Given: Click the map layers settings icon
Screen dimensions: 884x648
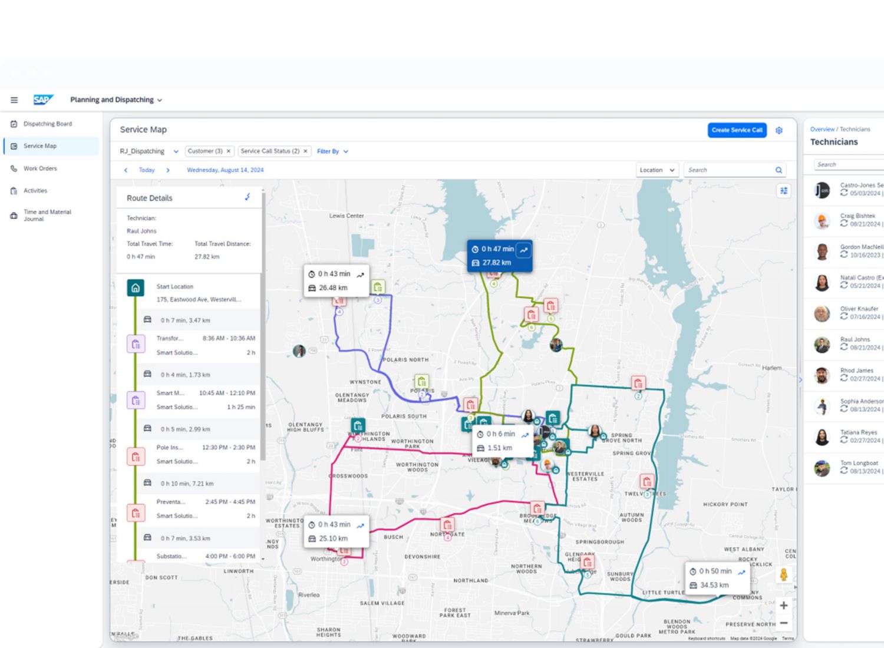Looking at the screenshot, I should [784, 190].
